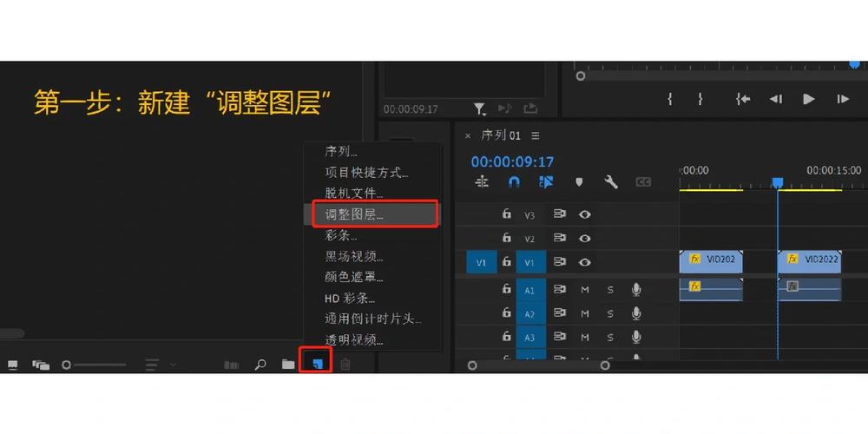Image resolution: width=868 pixels, height=434 pixels.
Task: Click the fx badge on VID202 clip
Action: pos(694,259)
